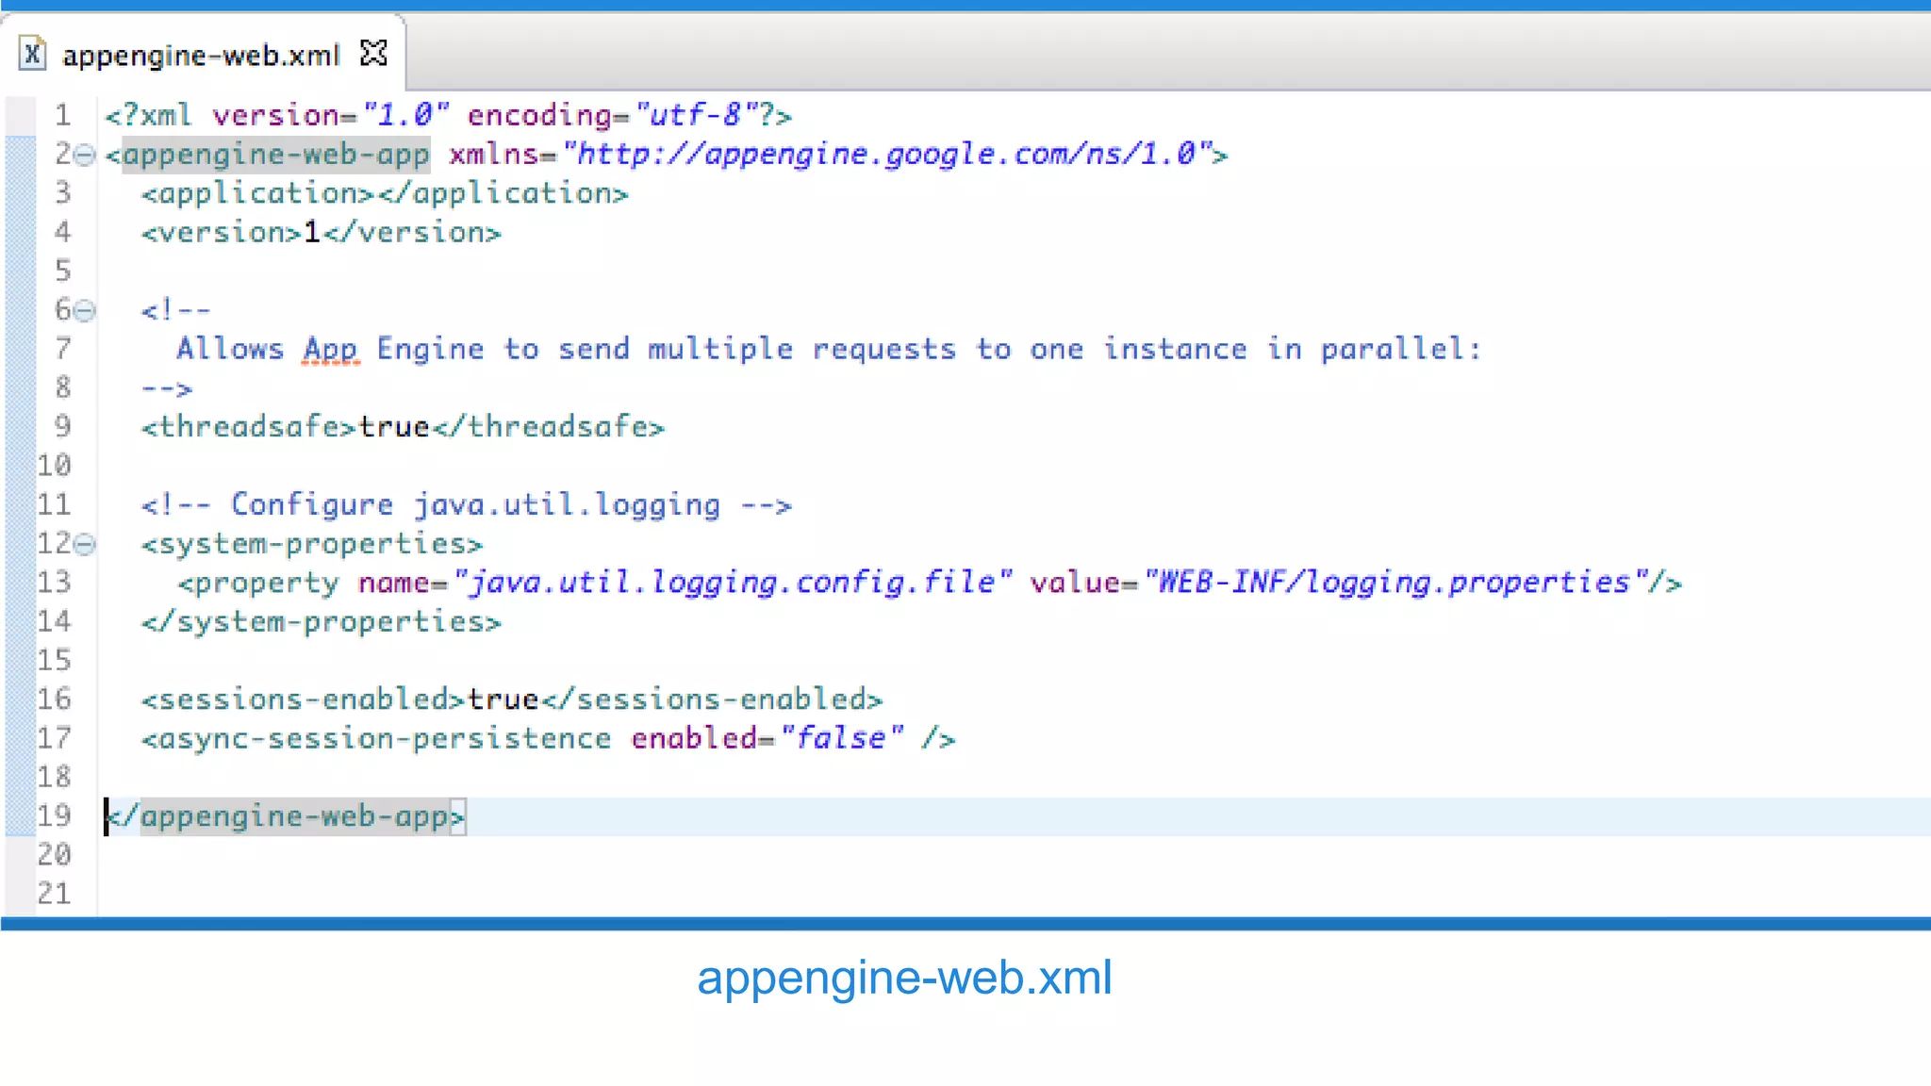Click the enabled "false" attribute value
The image size is (1931, 1086).
pos(842,738)
